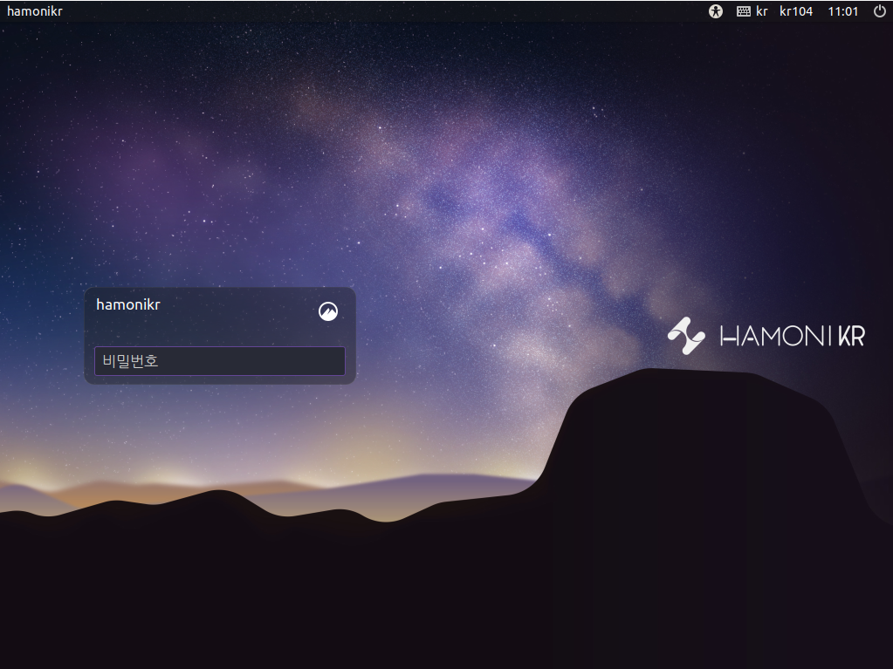Select the hamonikr user in login box
This screenshot has height=669, width=893.
click(x=128, y=304)
